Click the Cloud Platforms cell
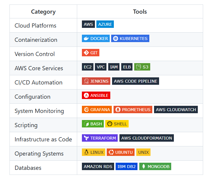 point(43,25)
